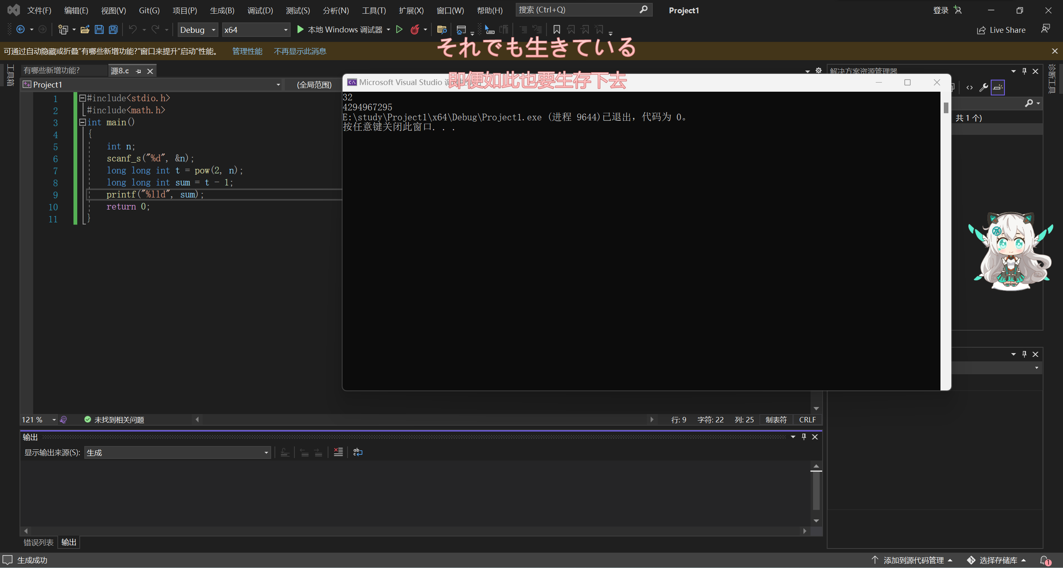Toggle word wrap icon in Output panel

pyautogui.click(x=358, y=452)
